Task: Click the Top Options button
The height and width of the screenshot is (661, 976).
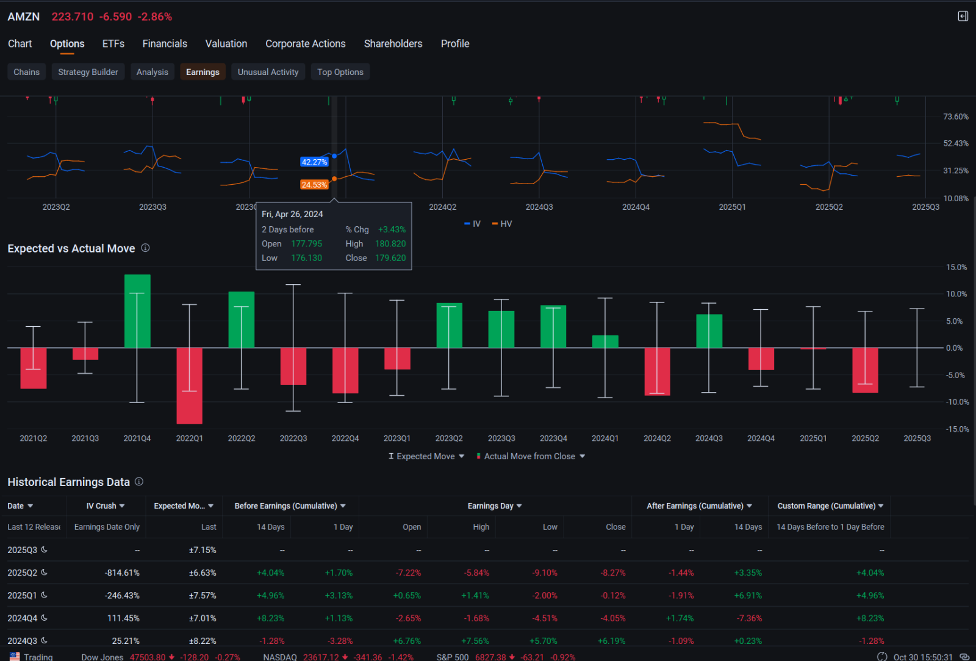Action: coord(340,72)
